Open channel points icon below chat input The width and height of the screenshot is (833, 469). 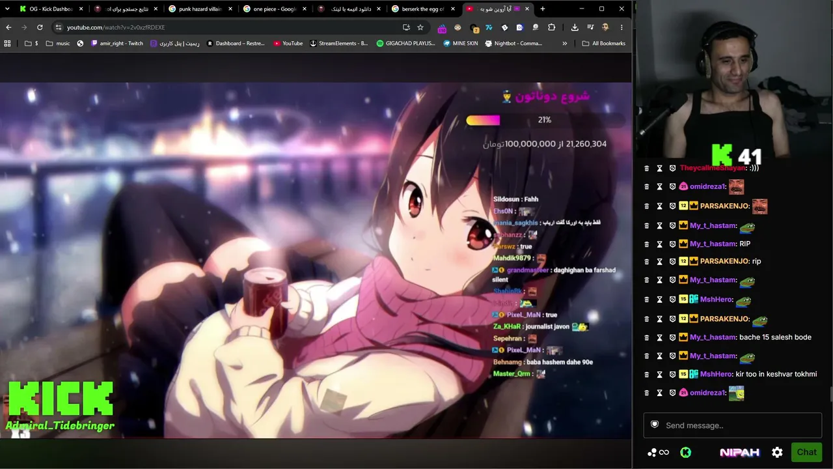658,452
